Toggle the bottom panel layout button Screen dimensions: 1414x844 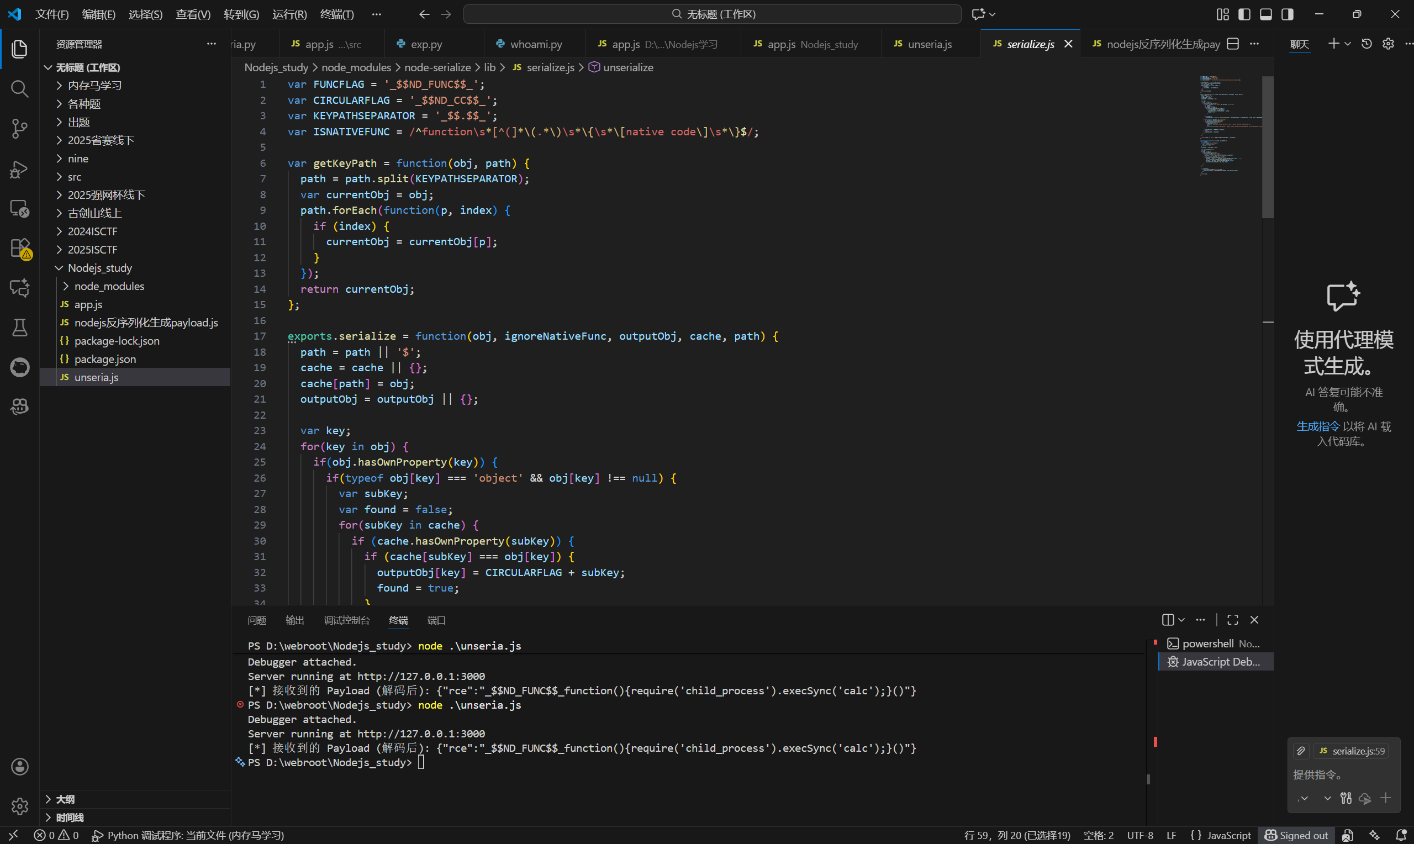point(1265,14)
